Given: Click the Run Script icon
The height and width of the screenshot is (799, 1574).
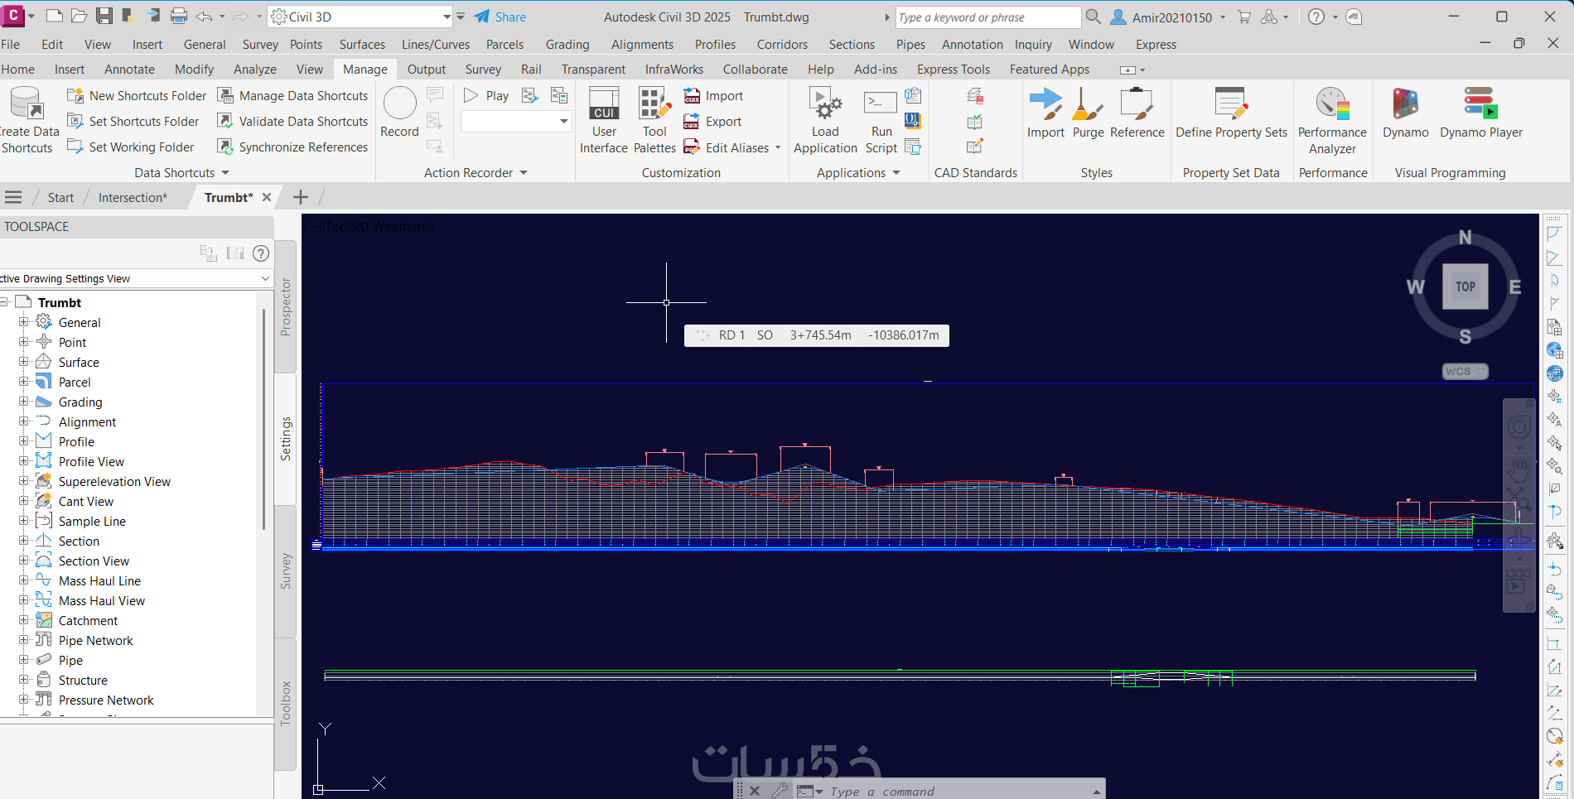Looking at the screenshot, I should [x=881, y=103].
